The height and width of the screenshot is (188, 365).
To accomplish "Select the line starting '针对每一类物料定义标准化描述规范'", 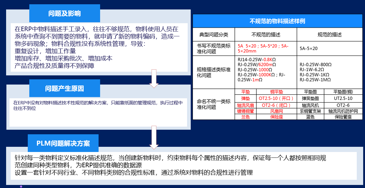I will click(170, 158).
